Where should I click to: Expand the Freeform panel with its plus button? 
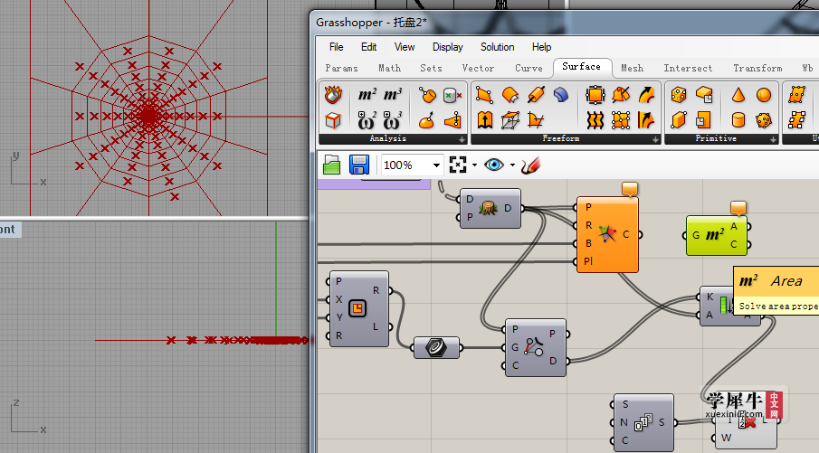point(655,139)
